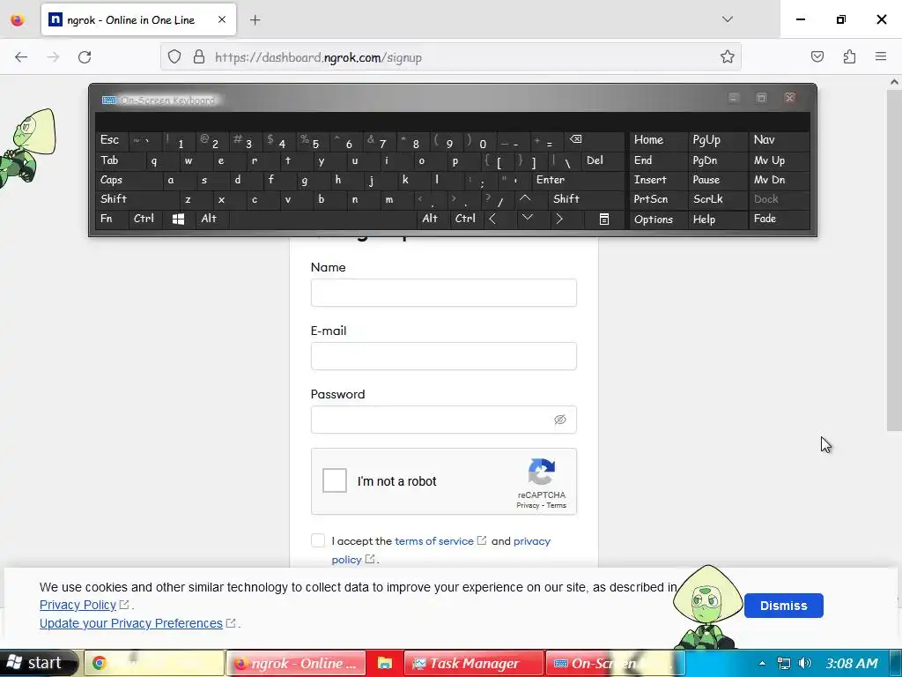
Task: Open the Firefox extensions puzzle icon
Action: tap(849, 56)
